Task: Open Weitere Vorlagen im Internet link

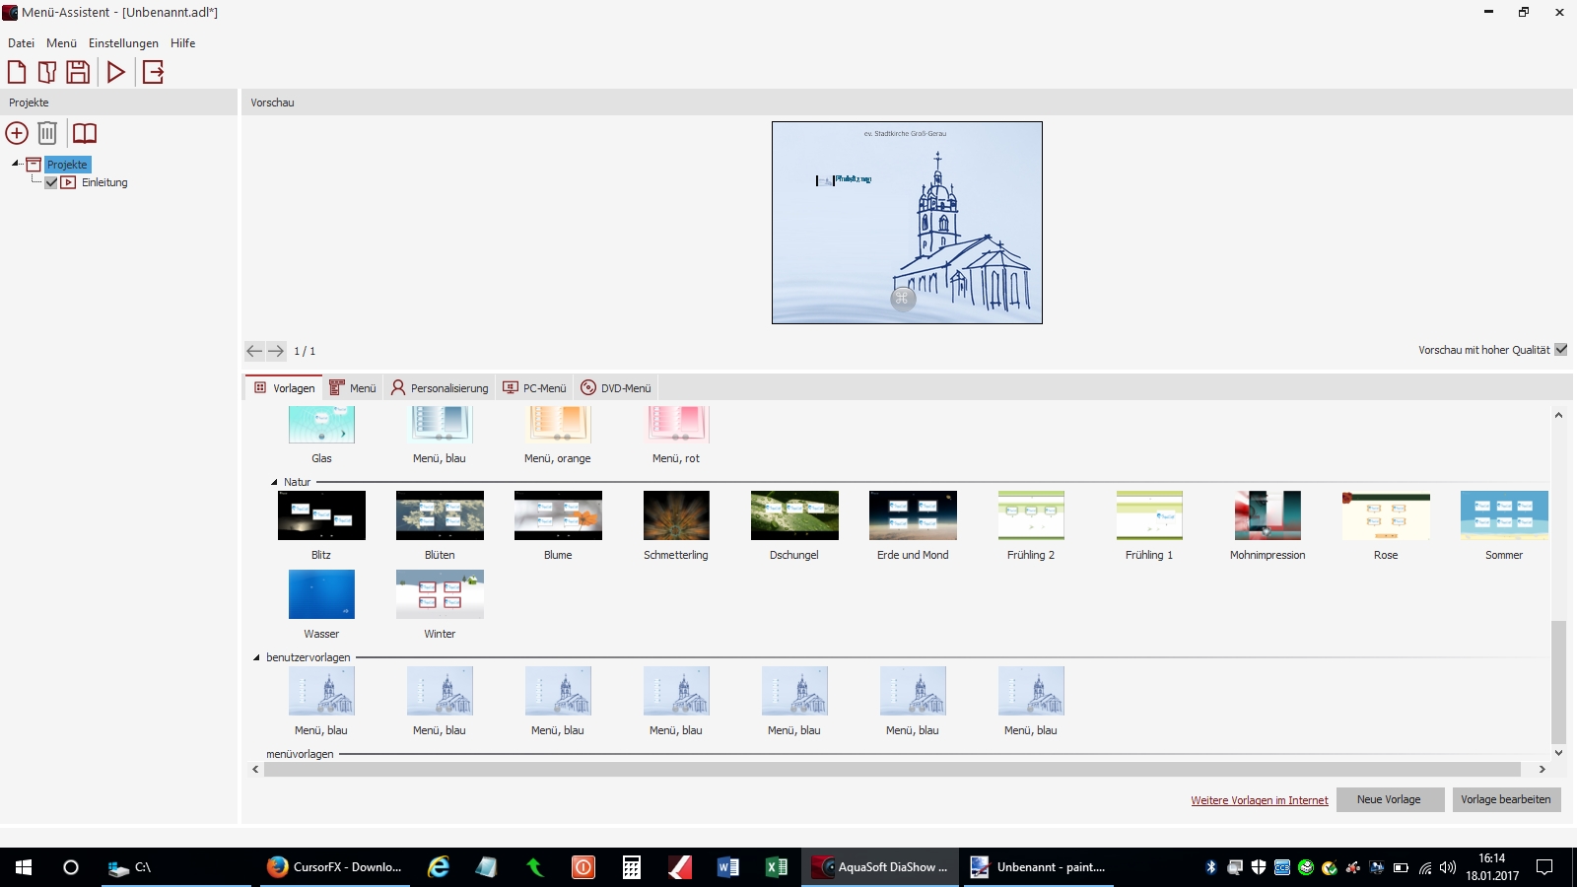Action: click(x=1259, y=800)
